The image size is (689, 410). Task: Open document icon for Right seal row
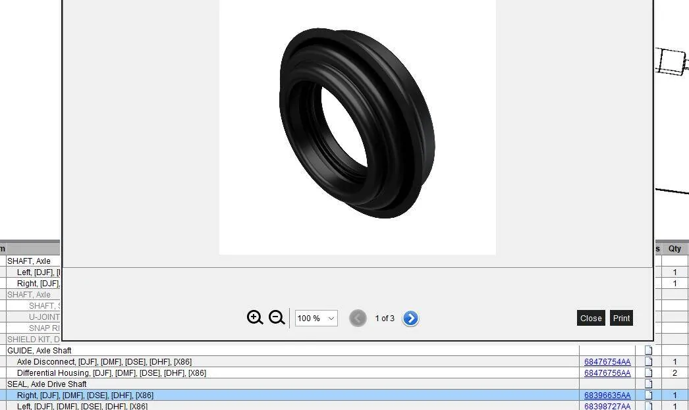click(649, 396)
